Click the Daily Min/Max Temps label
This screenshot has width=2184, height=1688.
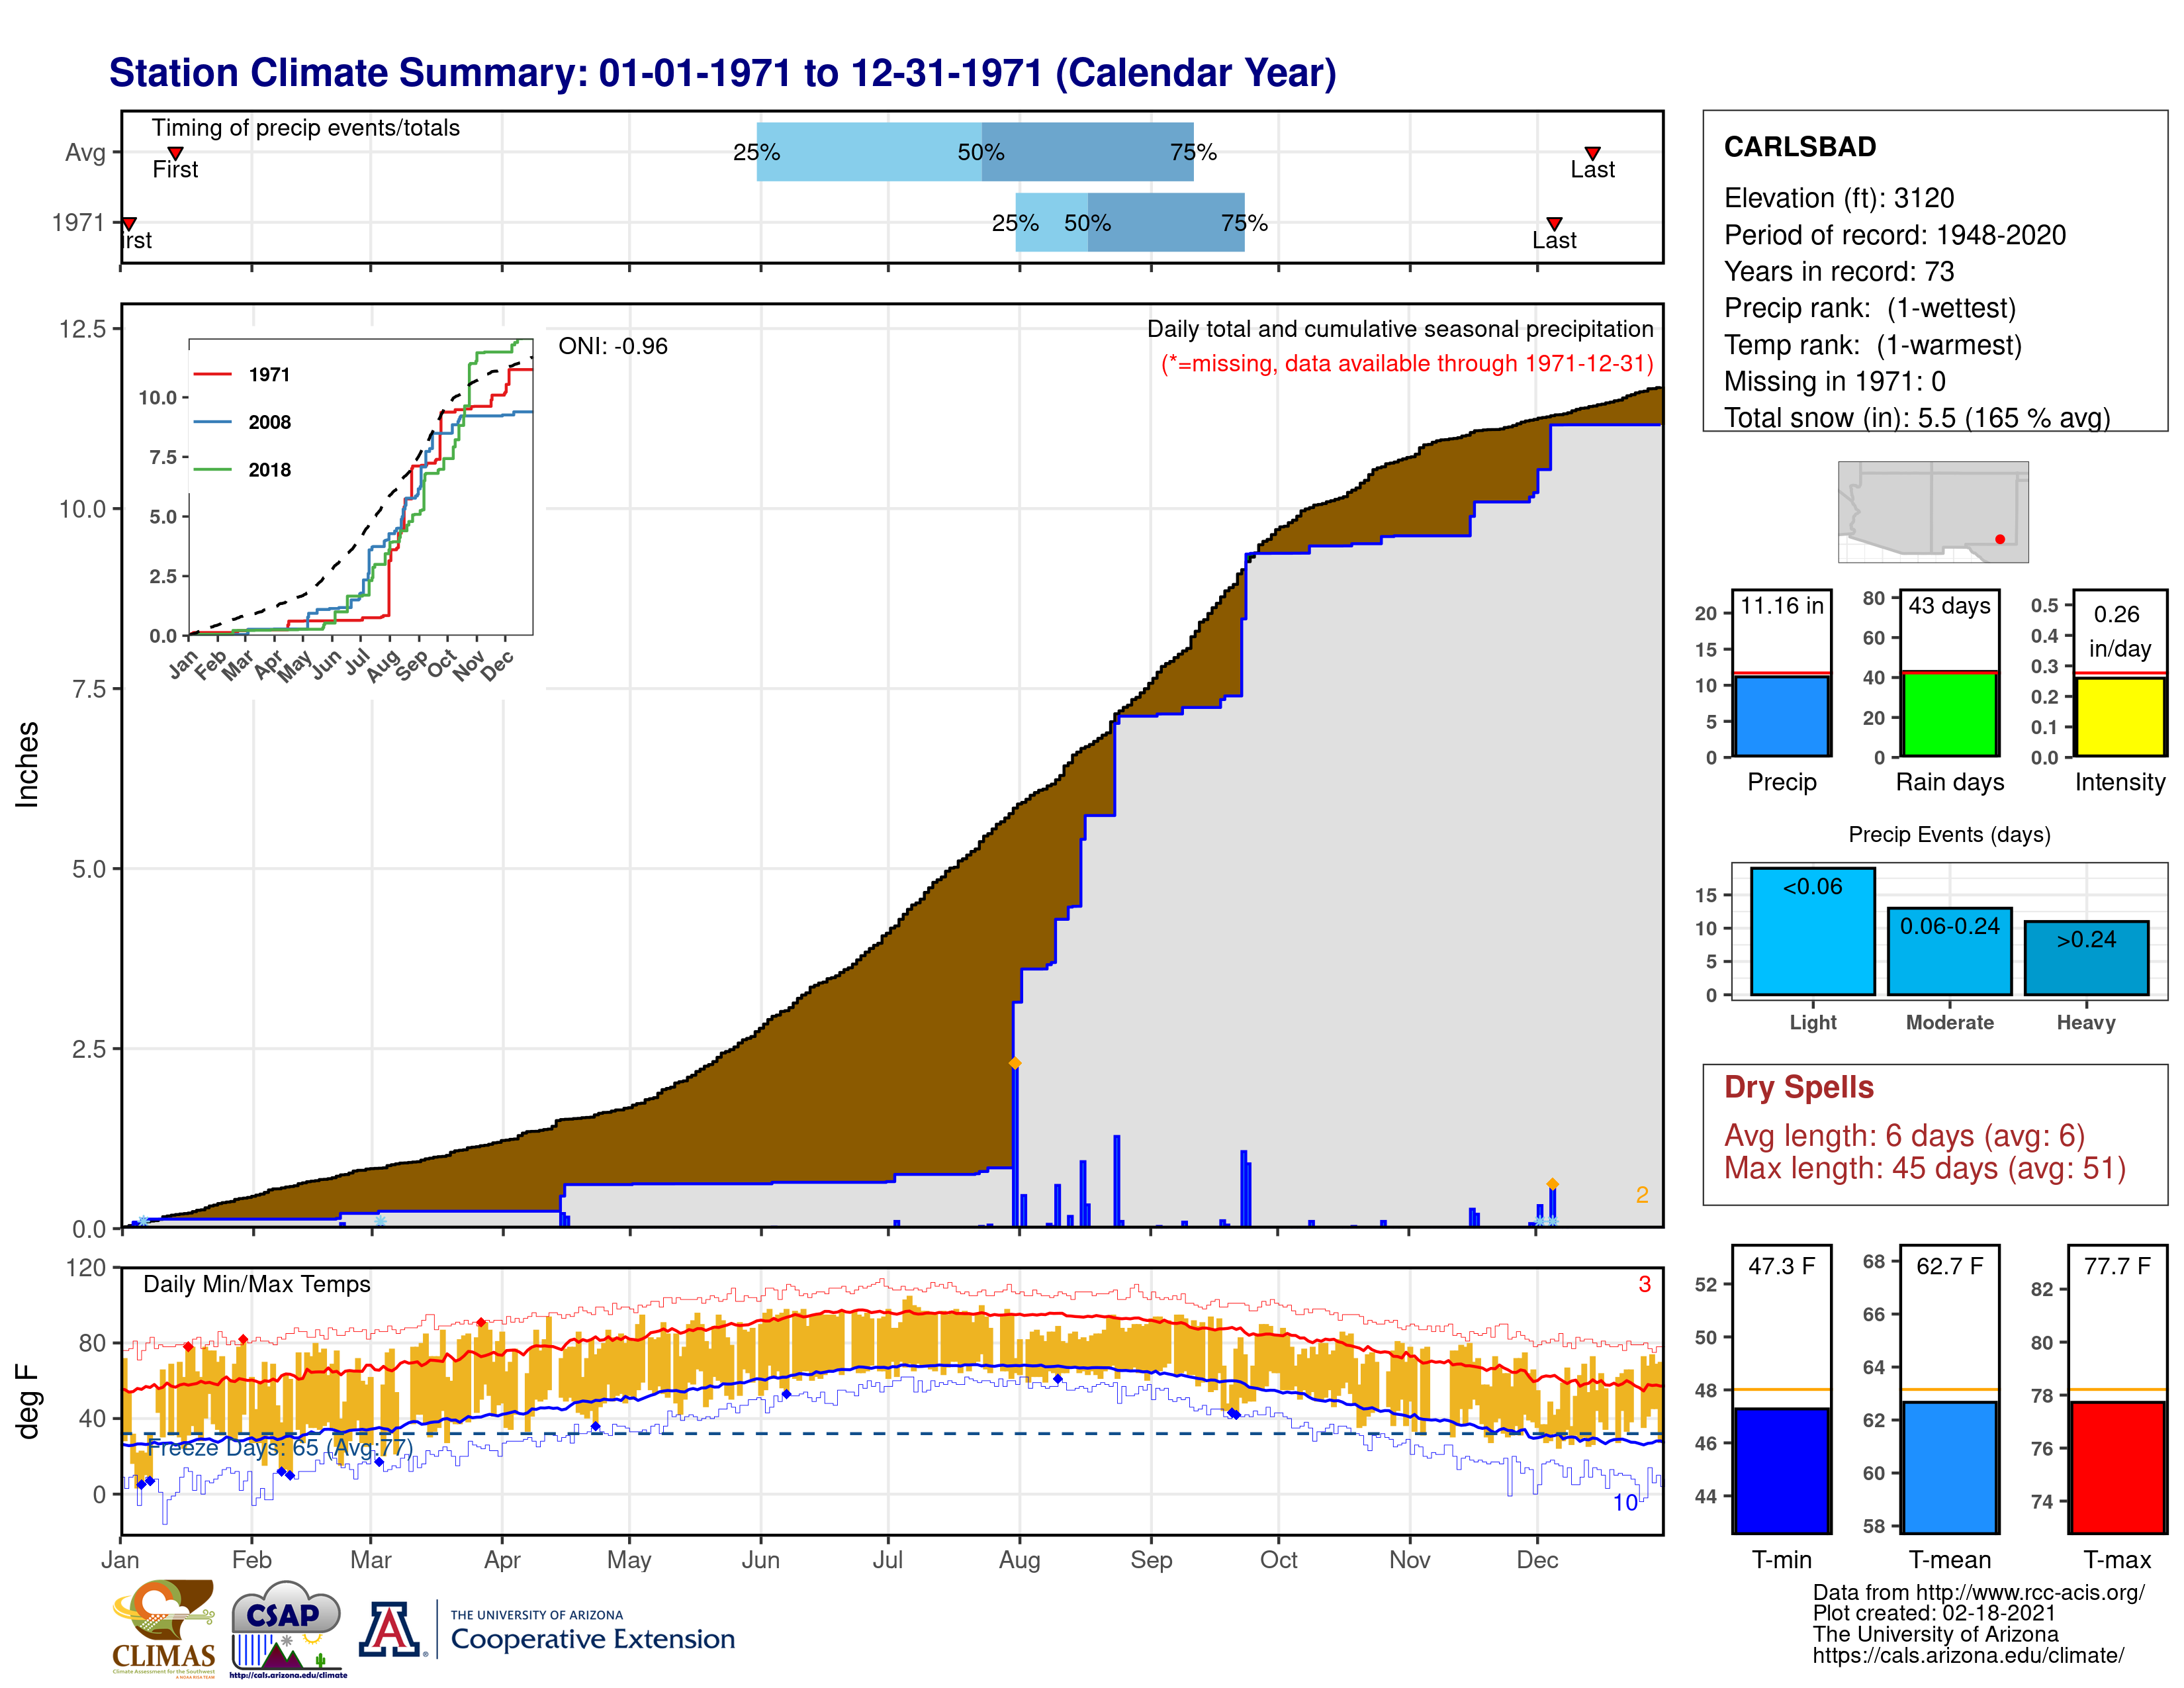tap(257, 1284)
